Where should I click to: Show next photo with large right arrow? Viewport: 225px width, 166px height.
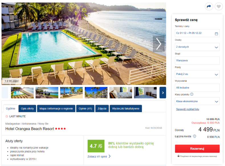(159, 44)
